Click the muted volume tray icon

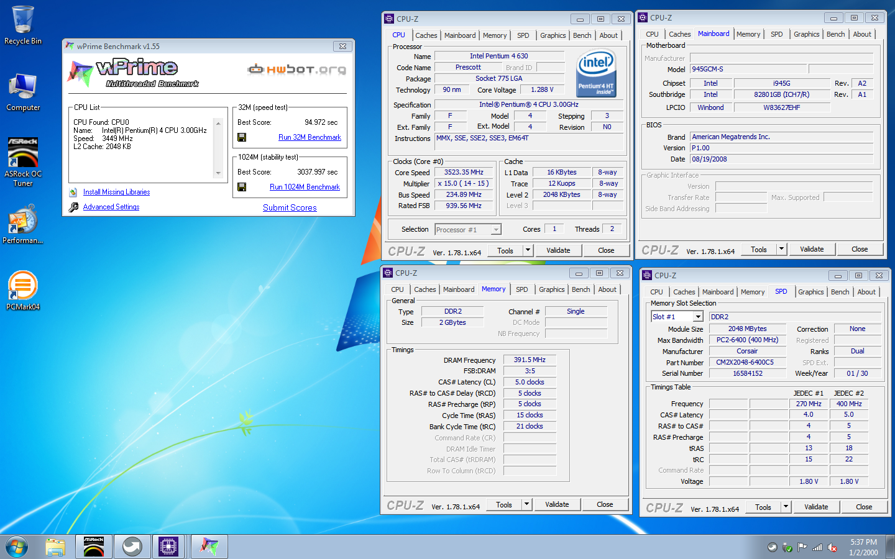(x=832, y=548)
